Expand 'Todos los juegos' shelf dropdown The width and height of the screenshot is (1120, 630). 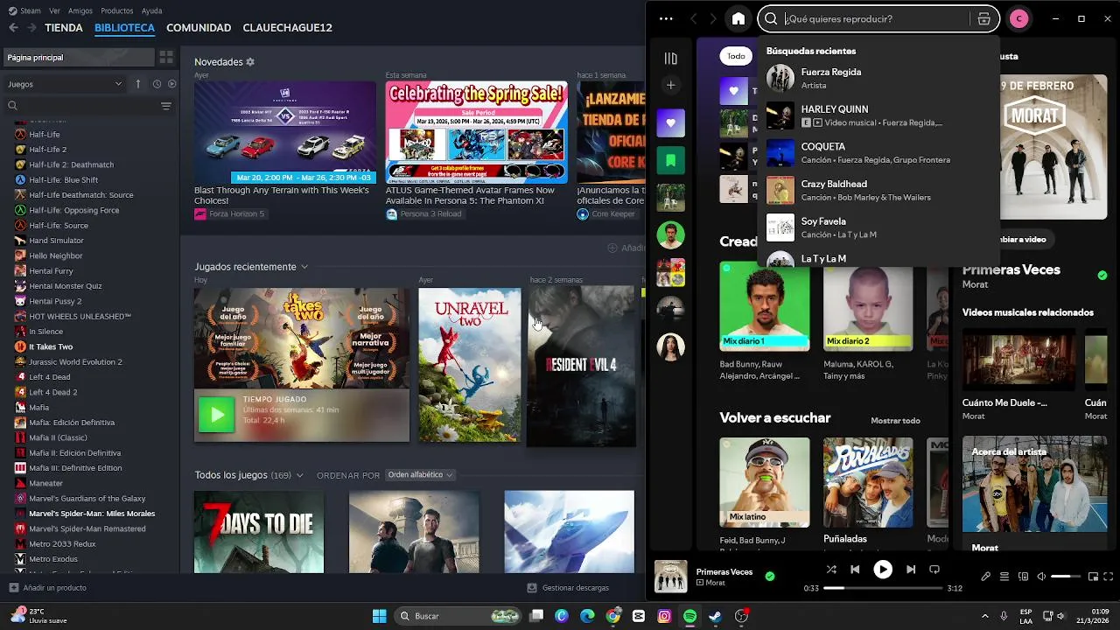pos(299,475)
